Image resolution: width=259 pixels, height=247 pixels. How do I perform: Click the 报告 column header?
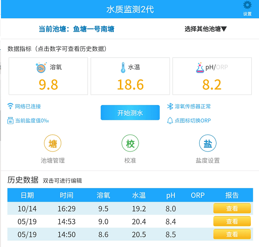pos(232,195)
